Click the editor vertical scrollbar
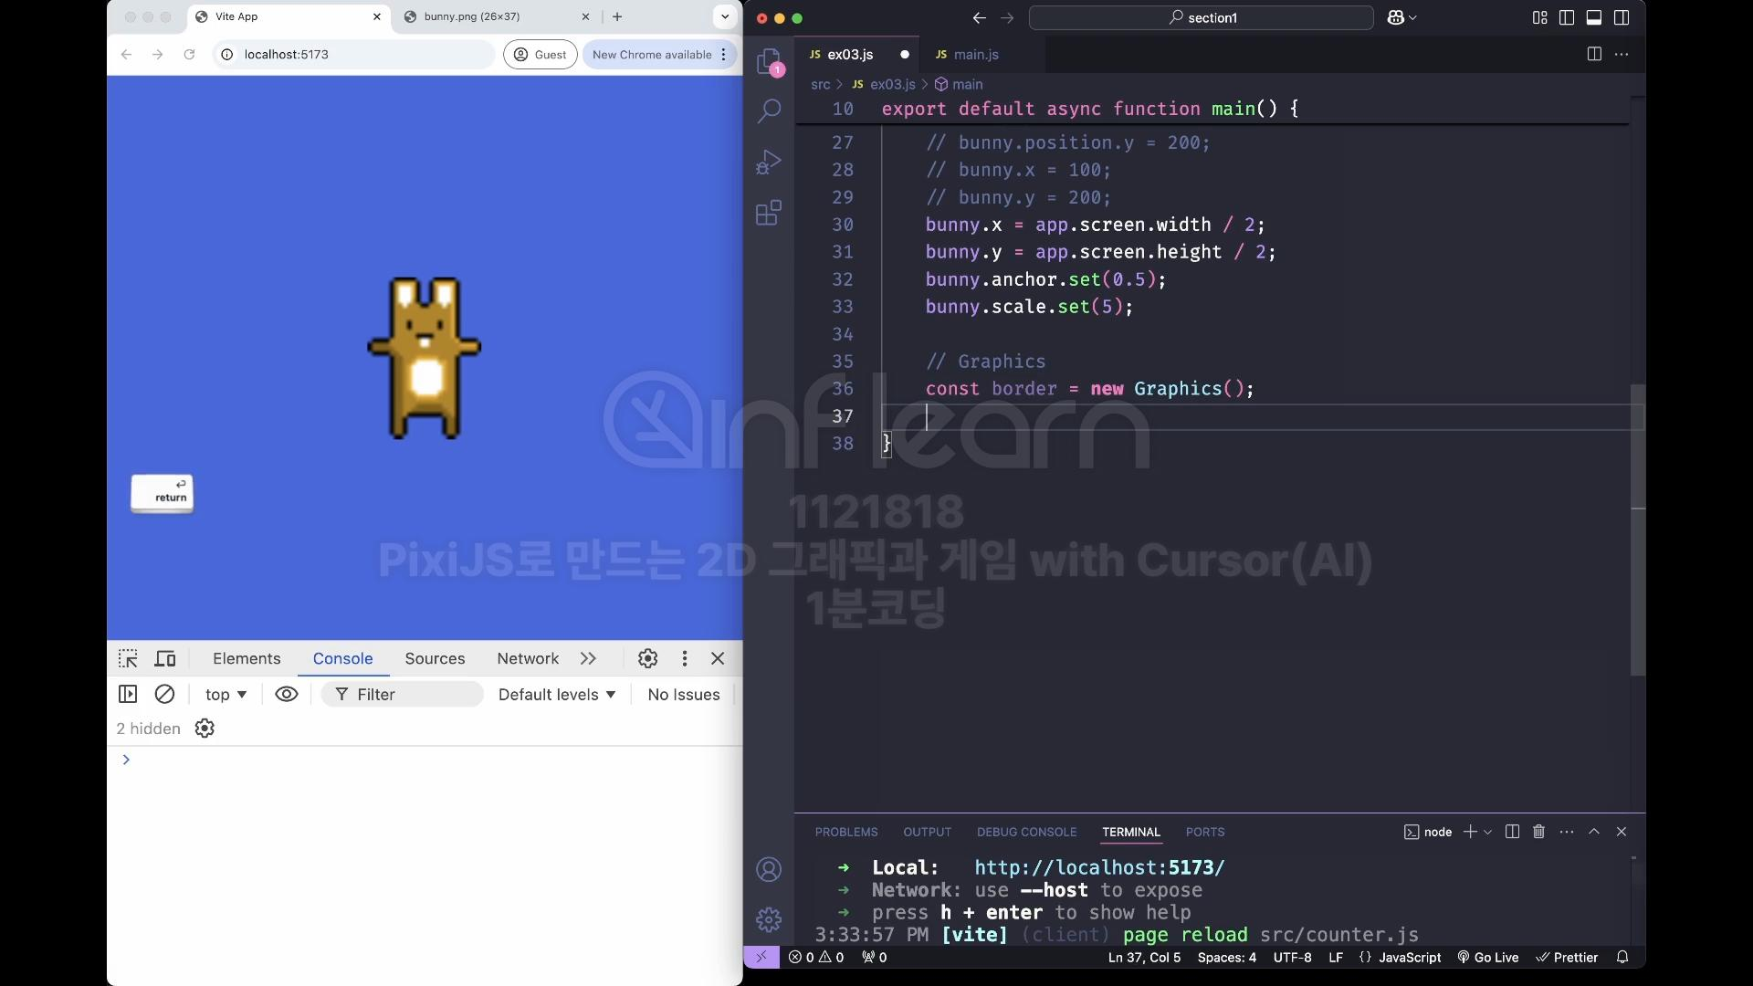This screenshot has width=1753, height=986. click(x=1638, y=530)
